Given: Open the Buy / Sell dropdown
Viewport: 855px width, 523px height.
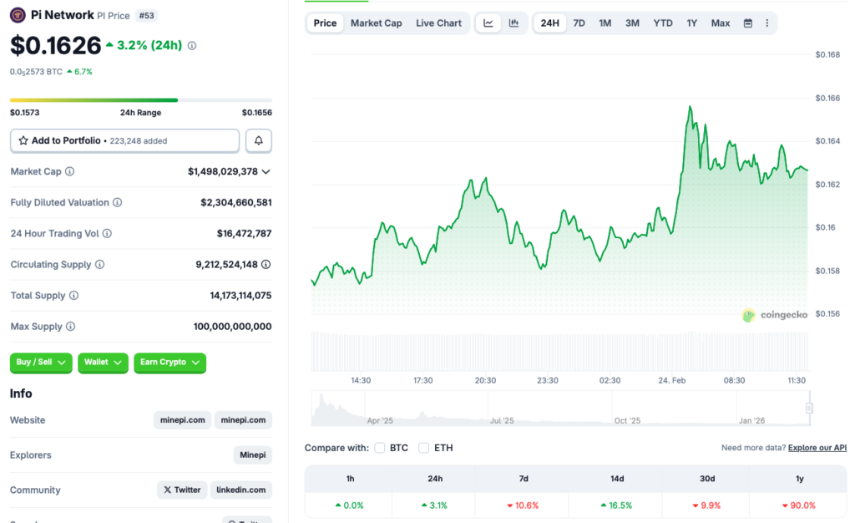Looking at the screenshot, I should tap(40, 363).
